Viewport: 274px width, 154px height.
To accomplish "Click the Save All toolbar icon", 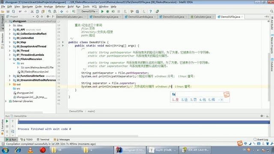I will point(8,12).
